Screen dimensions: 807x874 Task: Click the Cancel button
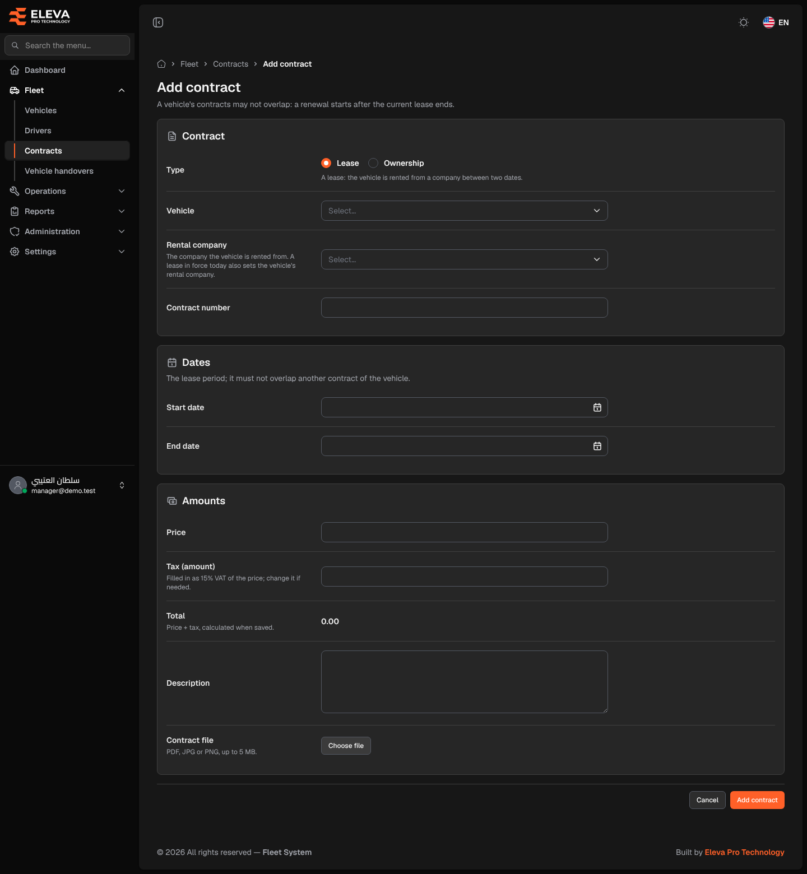coord(707,800)
